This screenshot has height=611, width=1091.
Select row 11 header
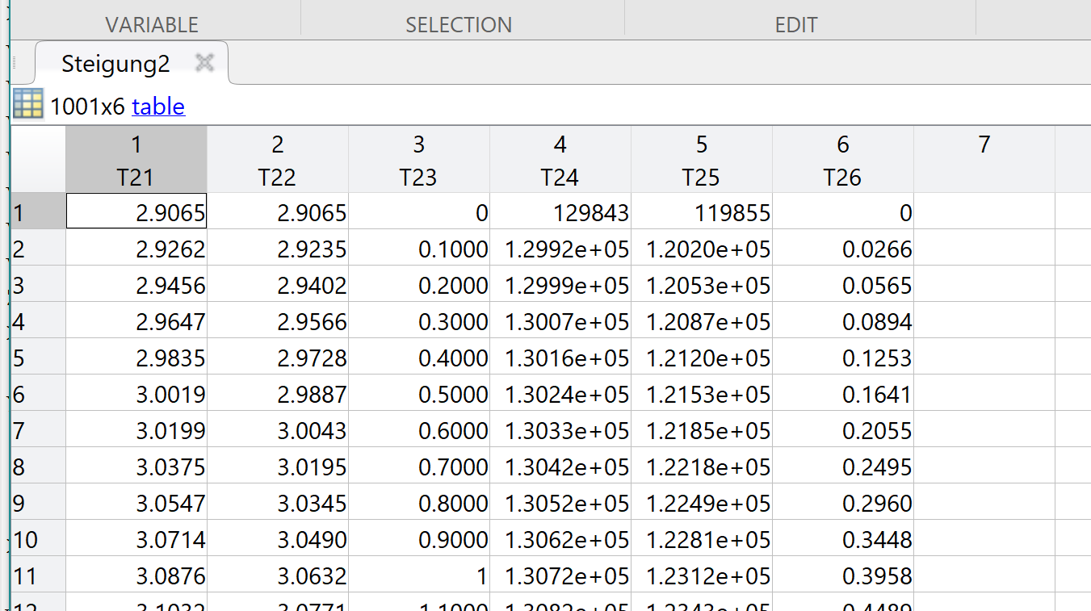coord(37,576)
